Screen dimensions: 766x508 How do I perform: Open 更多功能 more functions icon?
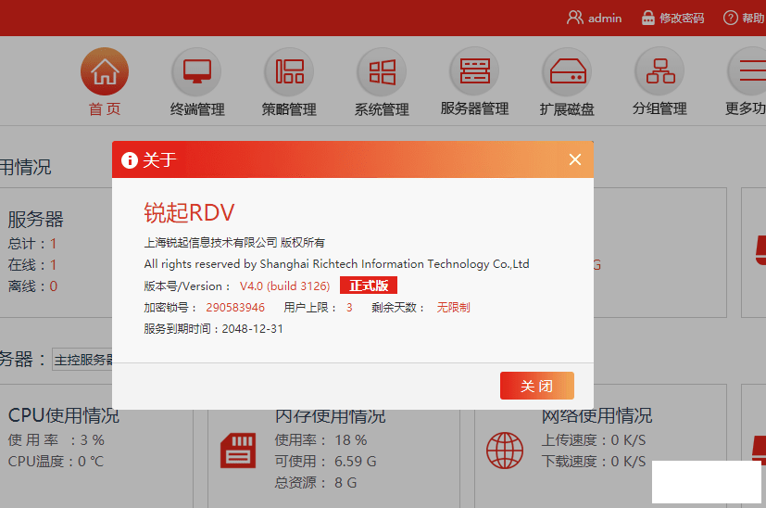point(747,71)
